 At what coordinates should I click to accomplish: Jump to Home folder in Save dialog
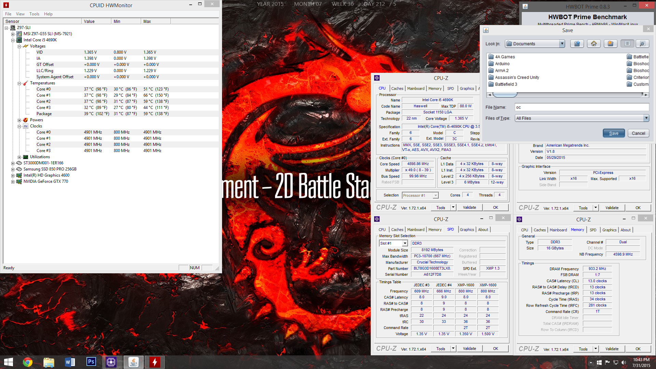[594, 44]
